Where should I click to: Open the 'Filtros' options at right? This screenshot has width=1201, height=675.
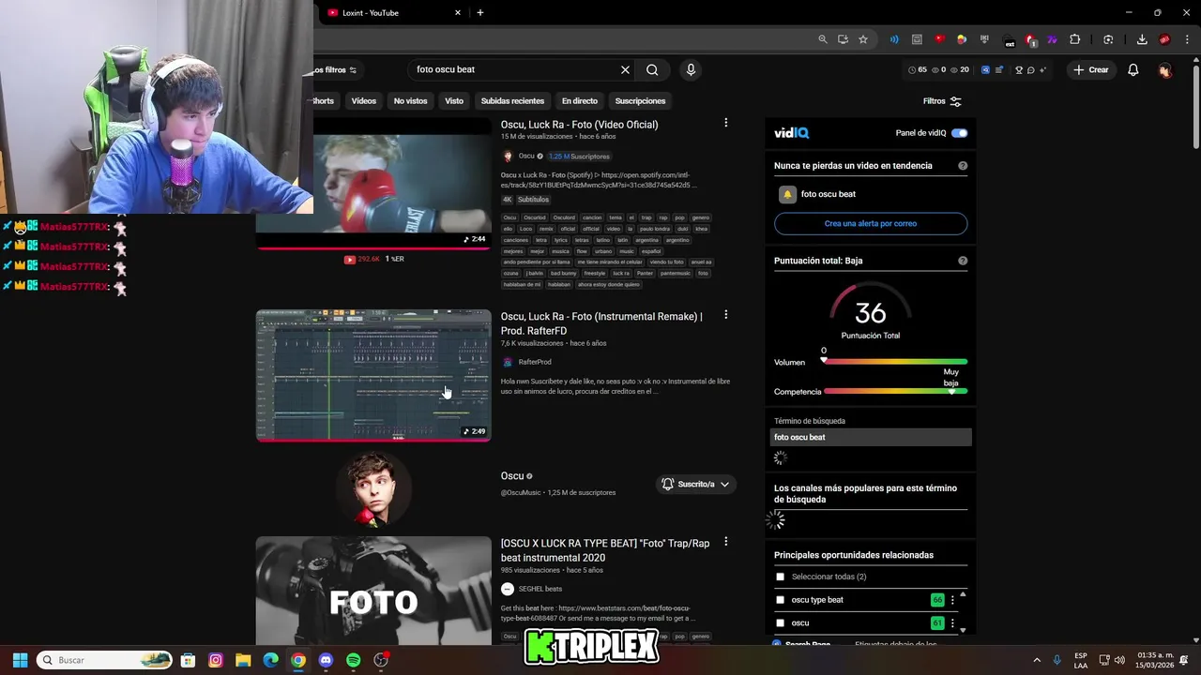(942, 101)
